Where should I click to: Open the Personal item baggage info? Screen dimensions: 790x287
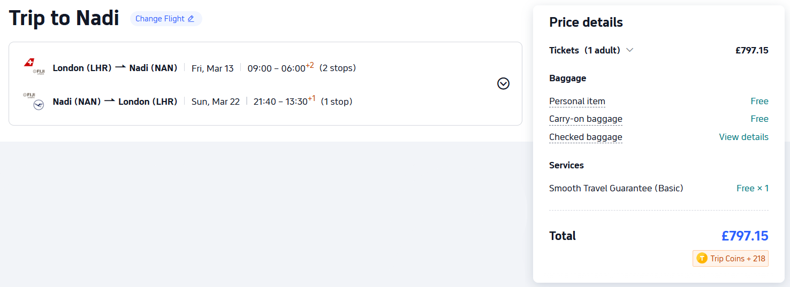tap(577, 102)
